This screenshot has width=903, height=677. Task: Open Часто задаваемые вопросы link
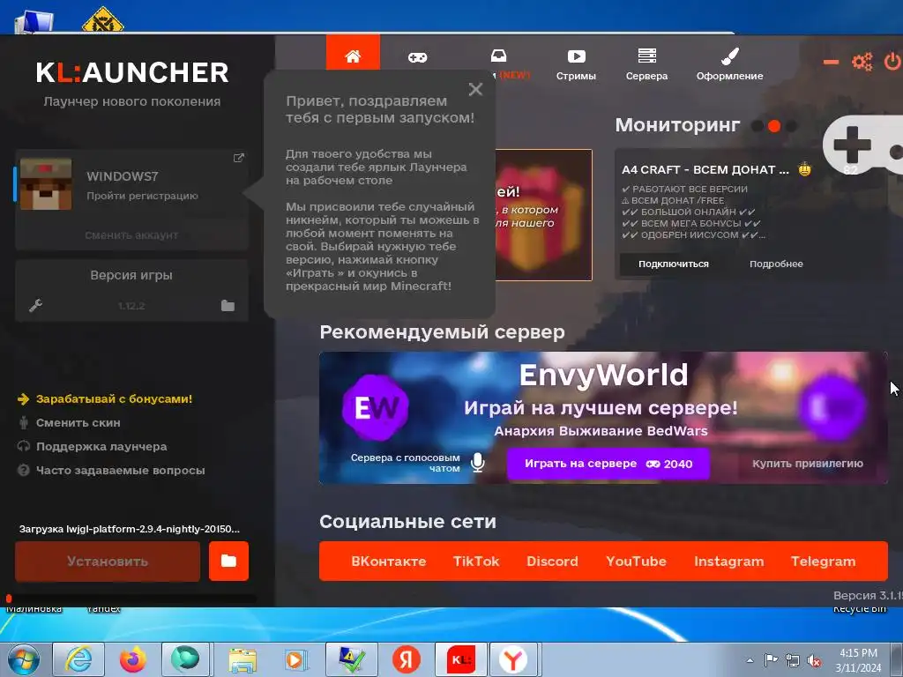pos(120,471)
